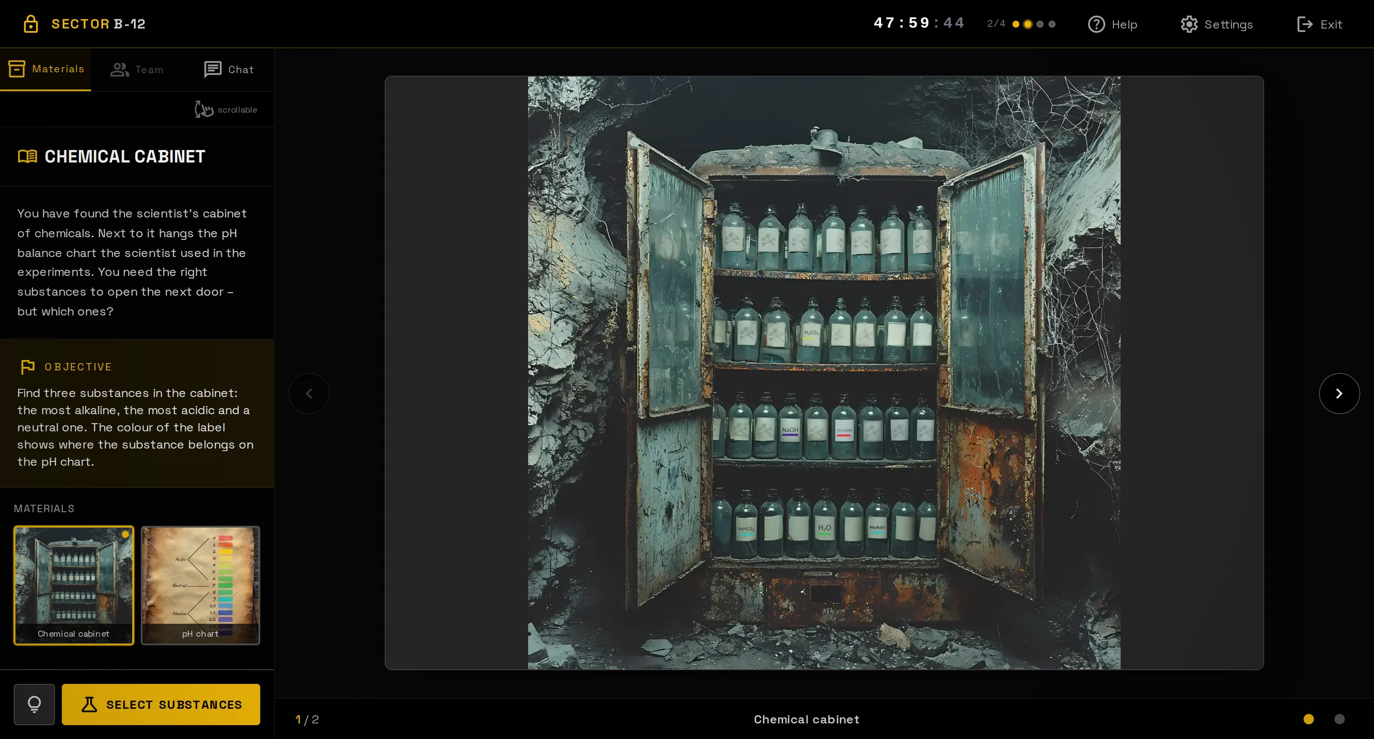1374x739 pixels.
Task: Open the Settings gear
Action: tap(1216, 24)
